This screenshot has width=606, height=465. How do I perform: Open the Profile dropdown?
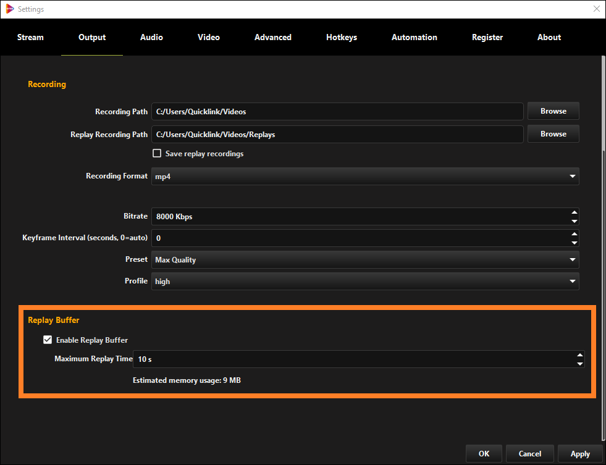[572, 281]
